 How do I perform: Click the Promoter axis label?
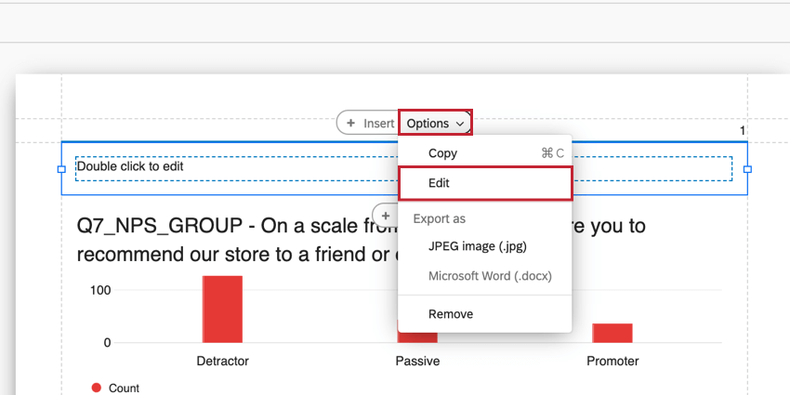612,361
